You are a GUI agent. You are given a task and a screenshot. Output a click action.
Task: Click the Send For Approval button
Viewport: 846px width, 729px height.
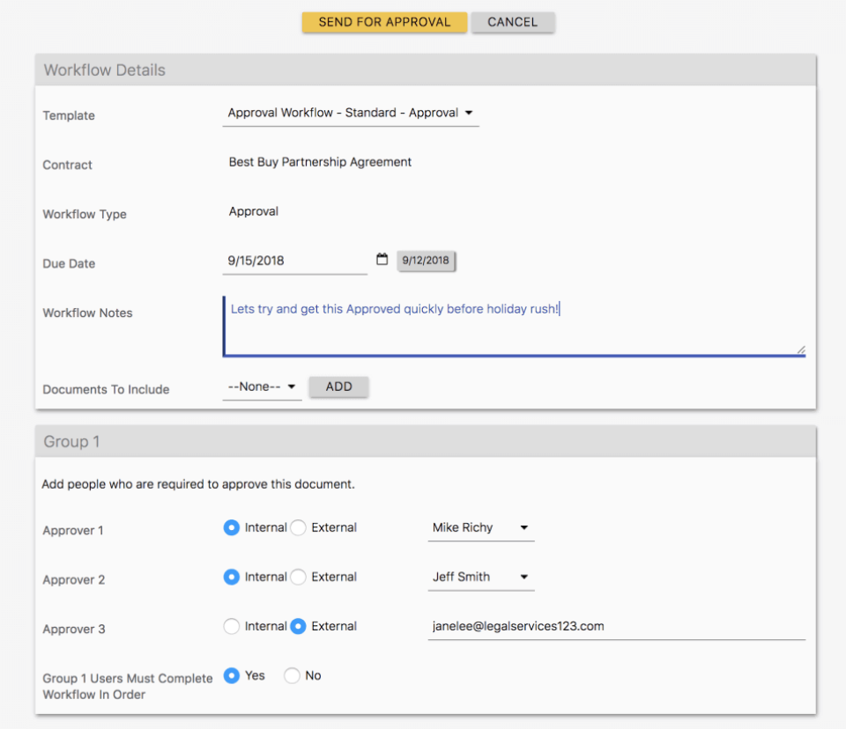[x=384, y=22]
